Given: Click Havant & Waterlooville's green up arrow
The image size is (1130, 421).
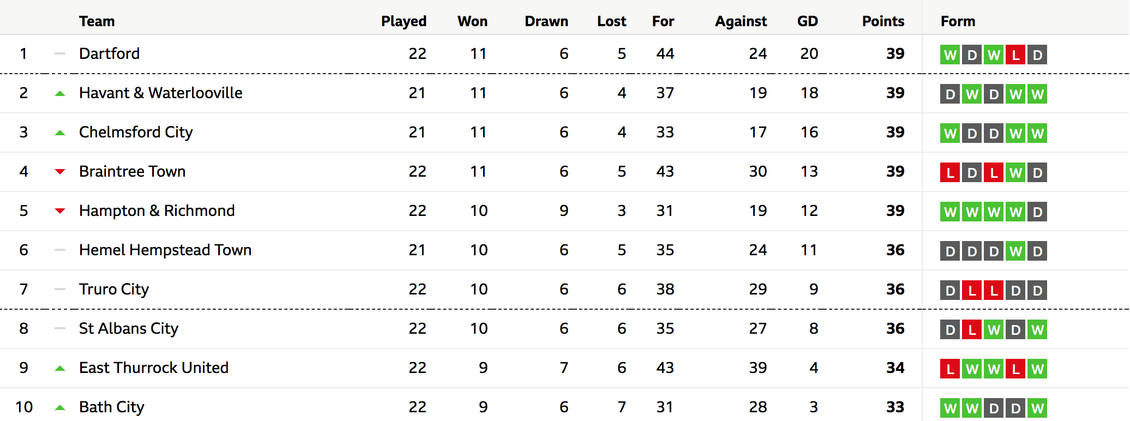Looking at the screenshot, I should click(60, 94).
